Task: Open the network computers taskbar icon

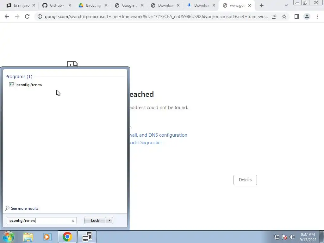Action: tap(87, 237)
